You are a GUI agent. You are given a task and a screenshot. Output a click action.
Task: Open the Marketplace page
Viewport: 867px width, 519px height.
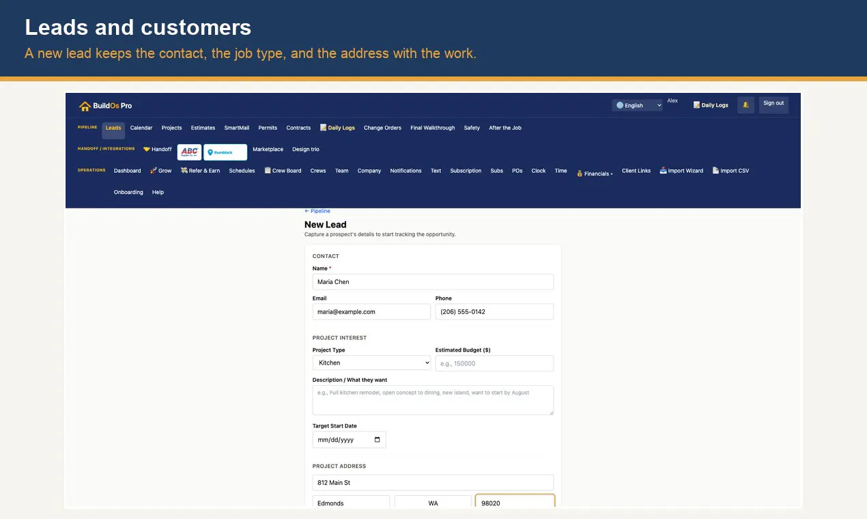tap(268, 150)
